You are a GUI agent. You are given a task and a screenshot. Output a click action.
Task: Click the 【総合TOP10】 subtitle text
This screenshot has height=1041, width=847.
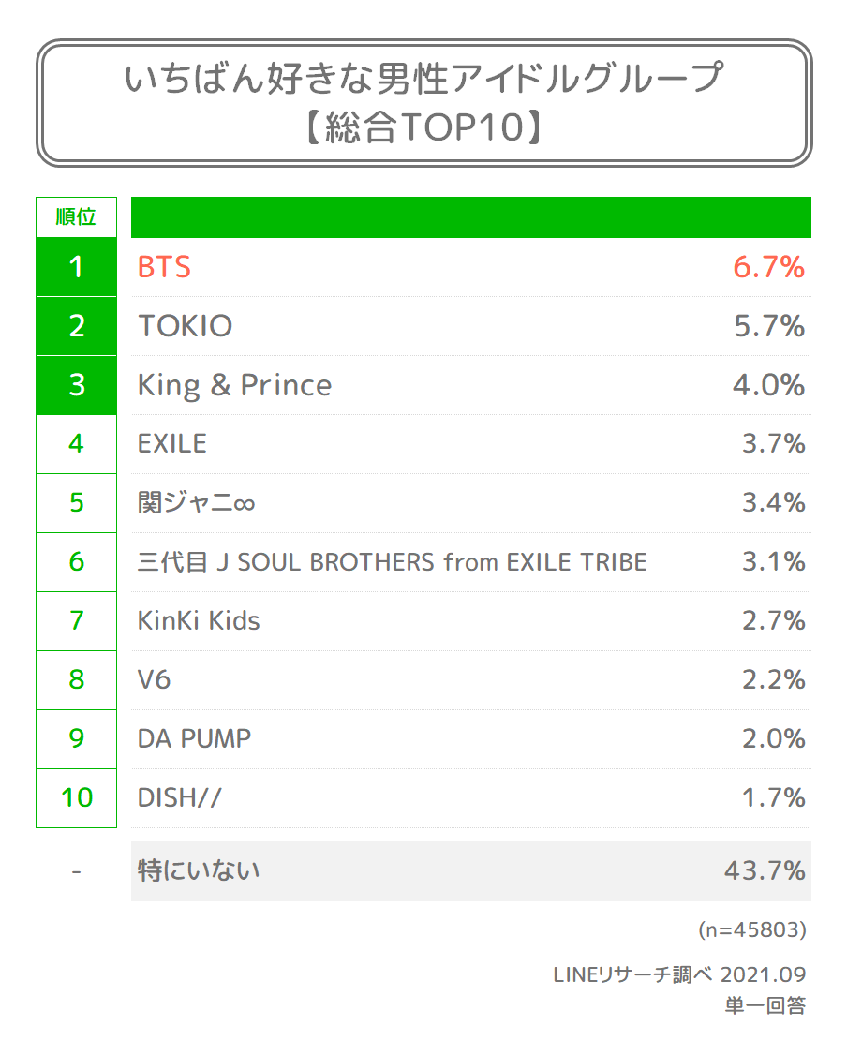pos(423,128)
